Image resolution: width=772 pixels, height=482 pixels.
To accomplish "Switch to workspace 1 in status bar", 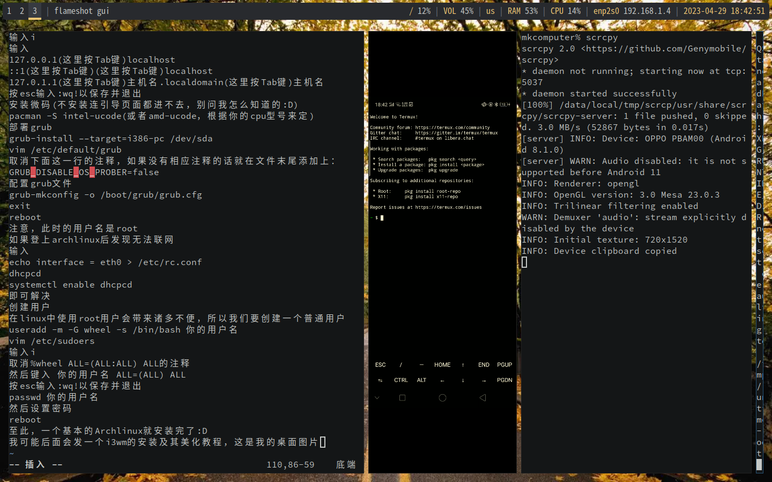I will pyautogui.click(x=9, y=11).
